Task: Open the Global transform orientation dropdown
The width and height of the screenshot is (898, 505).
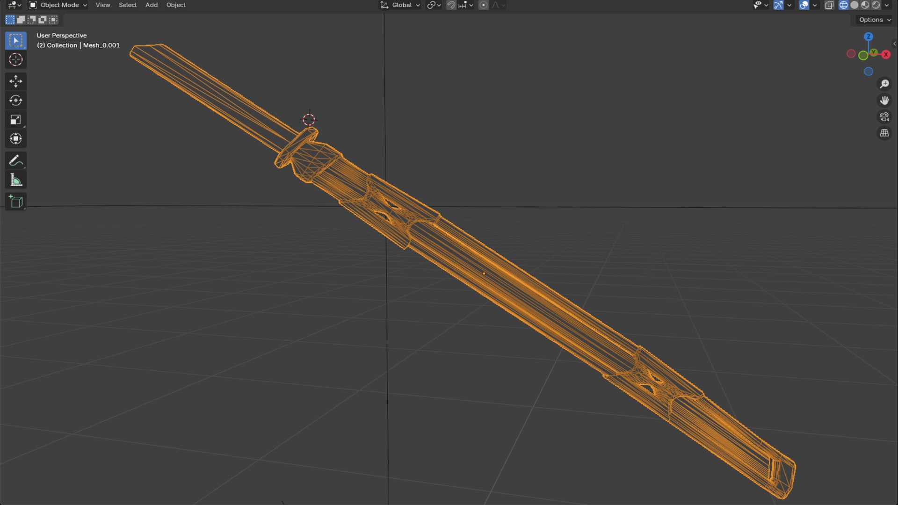Action: [400, 5]
